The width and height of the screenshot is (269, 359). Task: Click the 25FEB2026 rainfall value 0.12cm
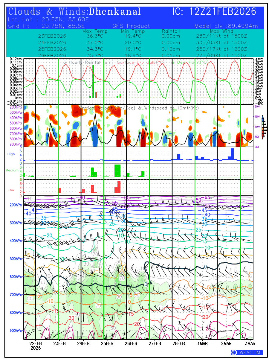[x=171, y=49]
